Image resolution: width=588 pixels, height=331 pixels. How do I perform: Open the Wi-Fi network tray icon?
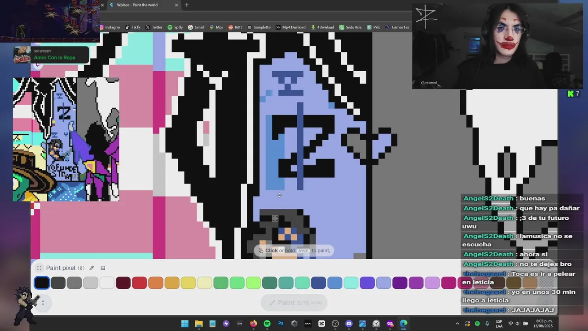[x=510, y=324]
